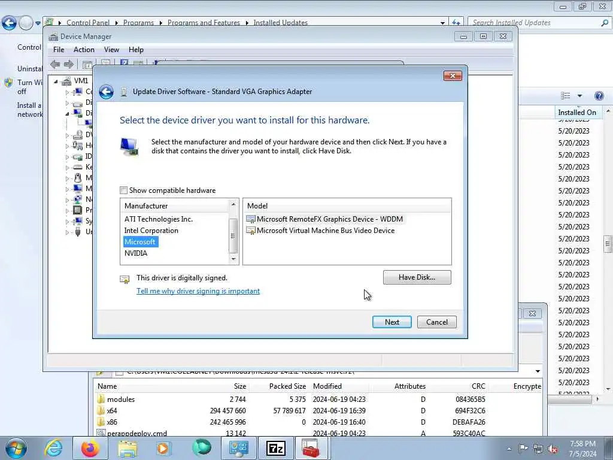Select Intel Corporation manufacturer
The height and width of the screenshot is (460, 613).
pyautogui.click(x=151, y=231)
